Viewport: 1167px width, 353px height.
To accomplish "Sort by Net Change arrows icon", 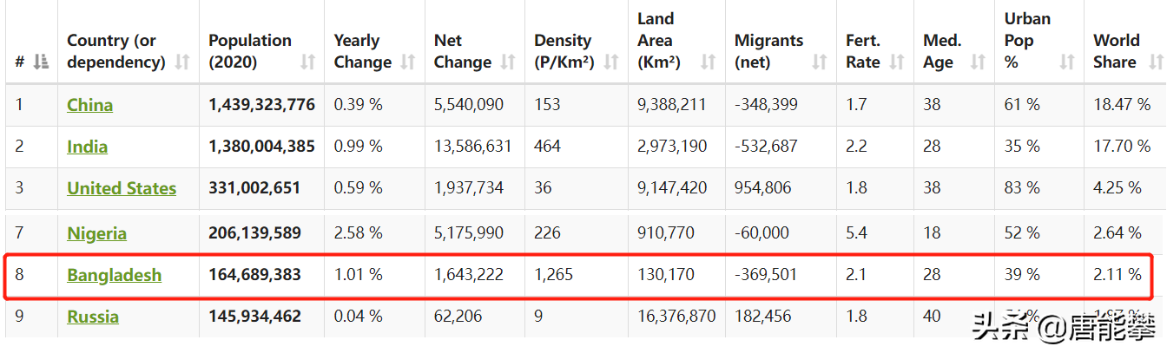I will (x=509, y=62).
